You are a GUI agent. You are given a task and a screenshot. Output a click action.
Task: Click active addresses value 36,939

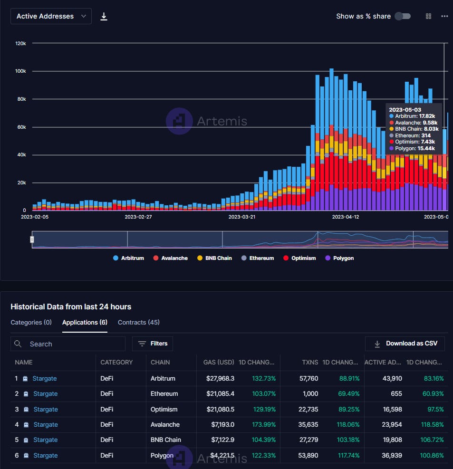pos(392,456)
